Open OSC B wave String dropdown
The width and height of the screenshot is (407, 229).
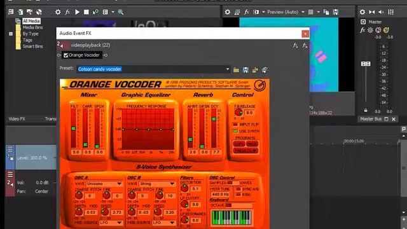click(157, 184)
